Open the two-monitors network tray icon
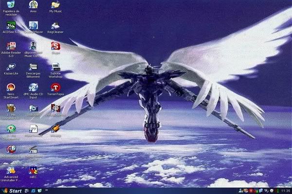 [x=260, y=191]
